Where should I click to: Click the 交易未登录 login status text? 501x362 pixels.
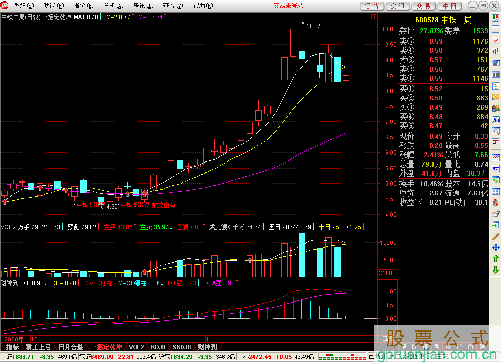click(288, 6)
